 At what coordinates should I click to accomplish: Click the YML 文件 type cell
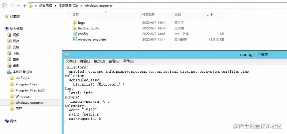181,34
